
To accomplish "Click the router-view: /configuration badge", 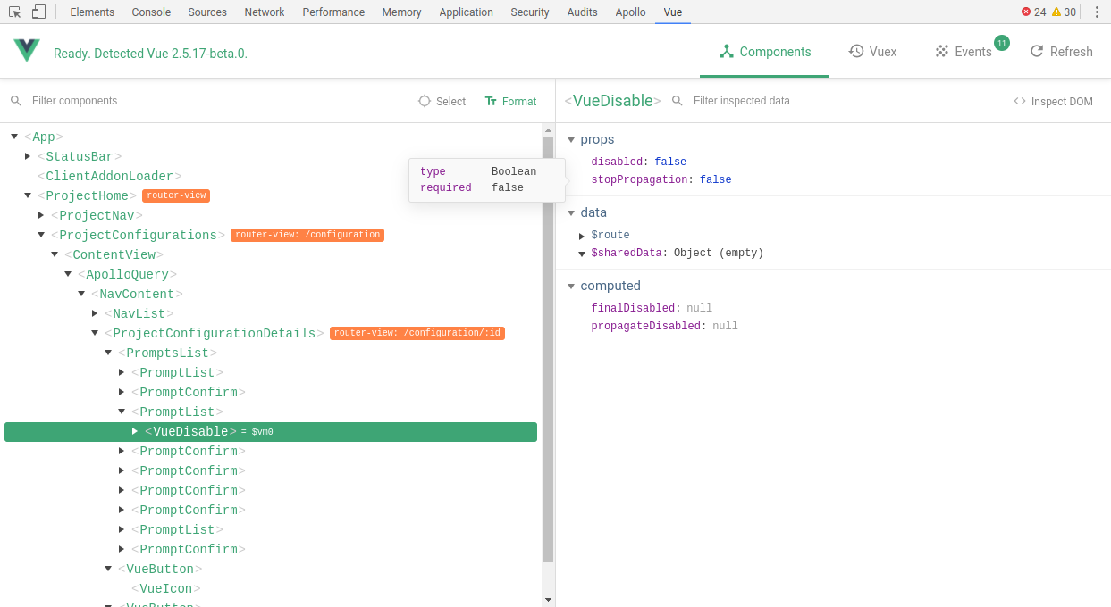I will [307, 235].
